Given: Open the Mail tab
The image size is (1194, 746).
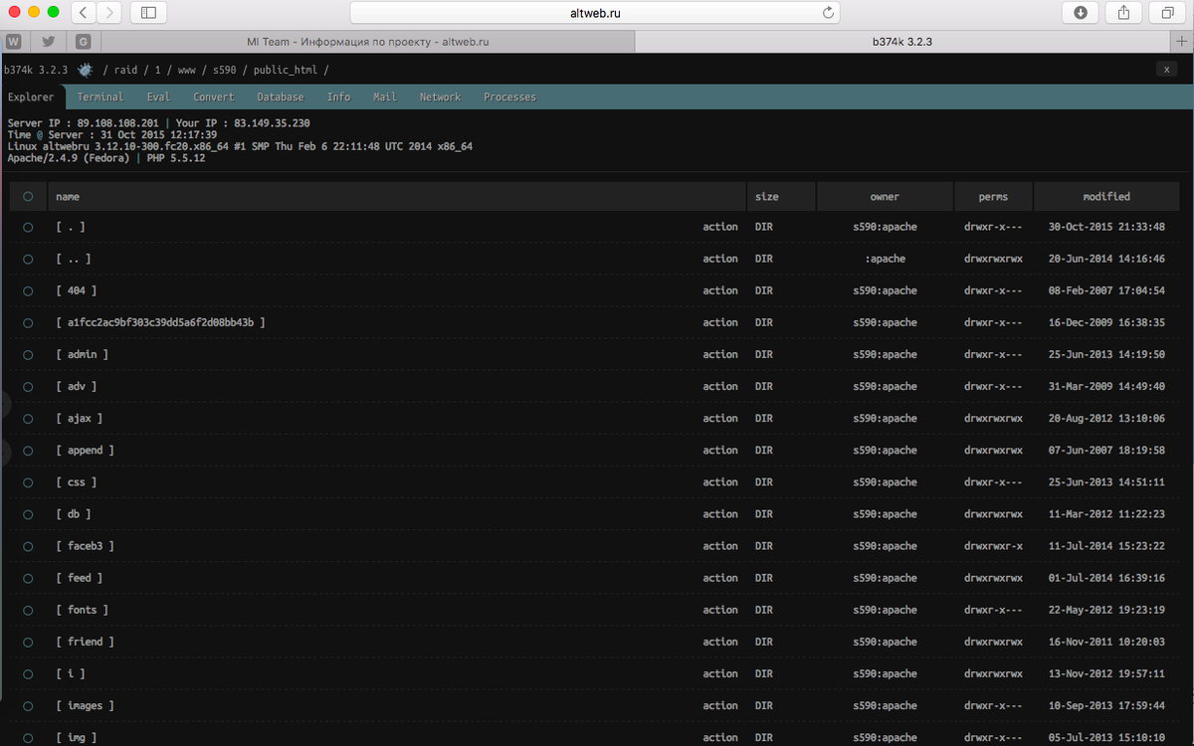Looking at the screenshot, I should point(385,96).
